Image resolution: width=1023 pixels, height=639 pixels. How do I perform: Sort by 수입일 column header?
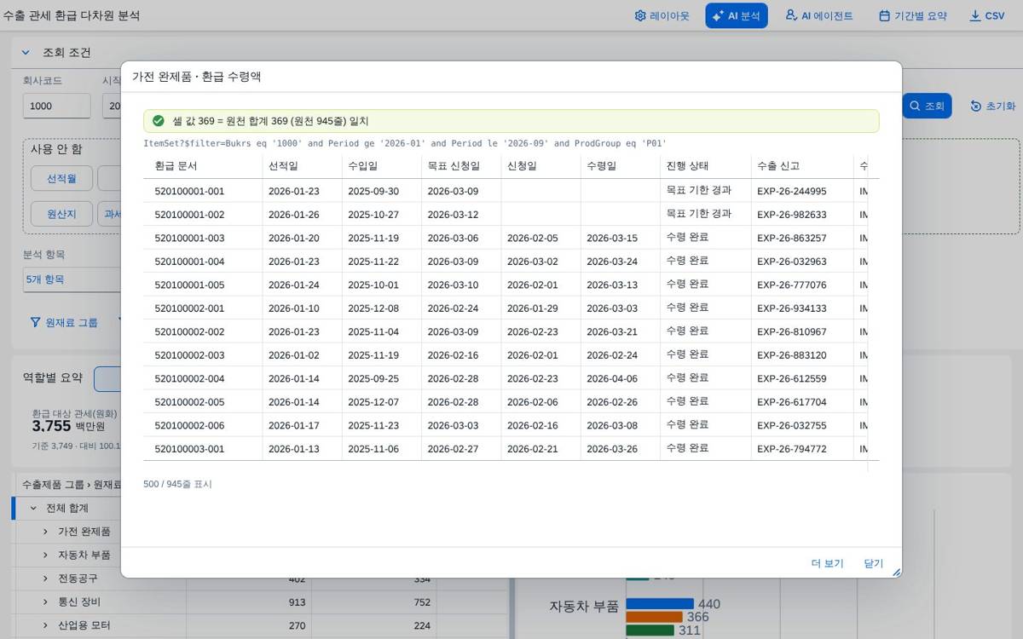[382, 166]
